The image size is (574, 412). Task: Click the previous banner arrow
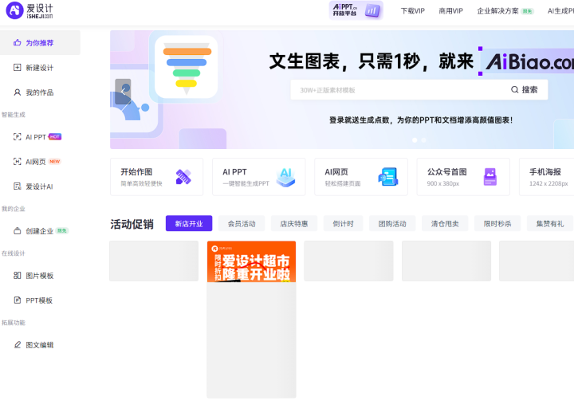pos(123,92)
